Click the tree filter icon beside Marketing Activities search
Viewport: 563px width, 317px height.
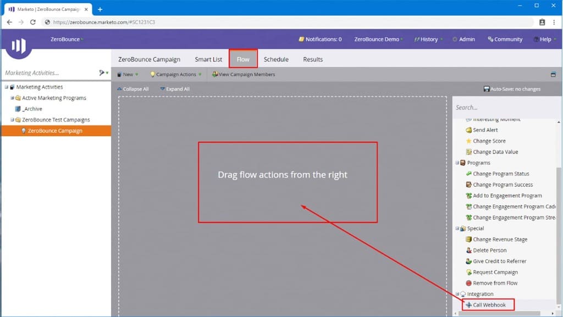[102, 73]
